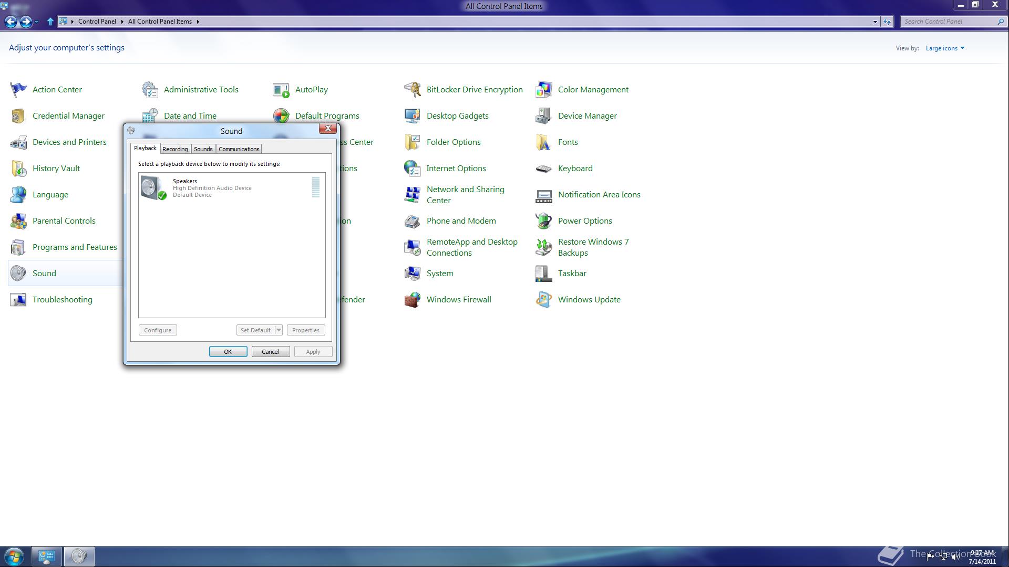
Task: Open the Action Center flag icon
Action: click(18, 90)
